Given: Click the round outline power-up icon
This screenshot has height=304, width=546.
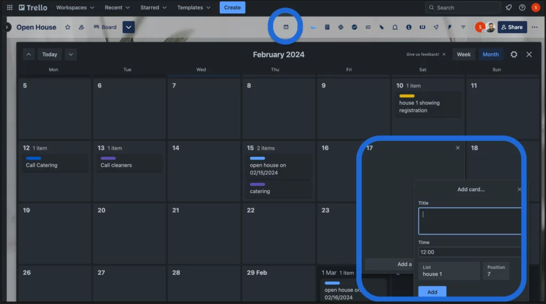Looking at the screenshot, I should pyautogui.click(x=395, y=27).
